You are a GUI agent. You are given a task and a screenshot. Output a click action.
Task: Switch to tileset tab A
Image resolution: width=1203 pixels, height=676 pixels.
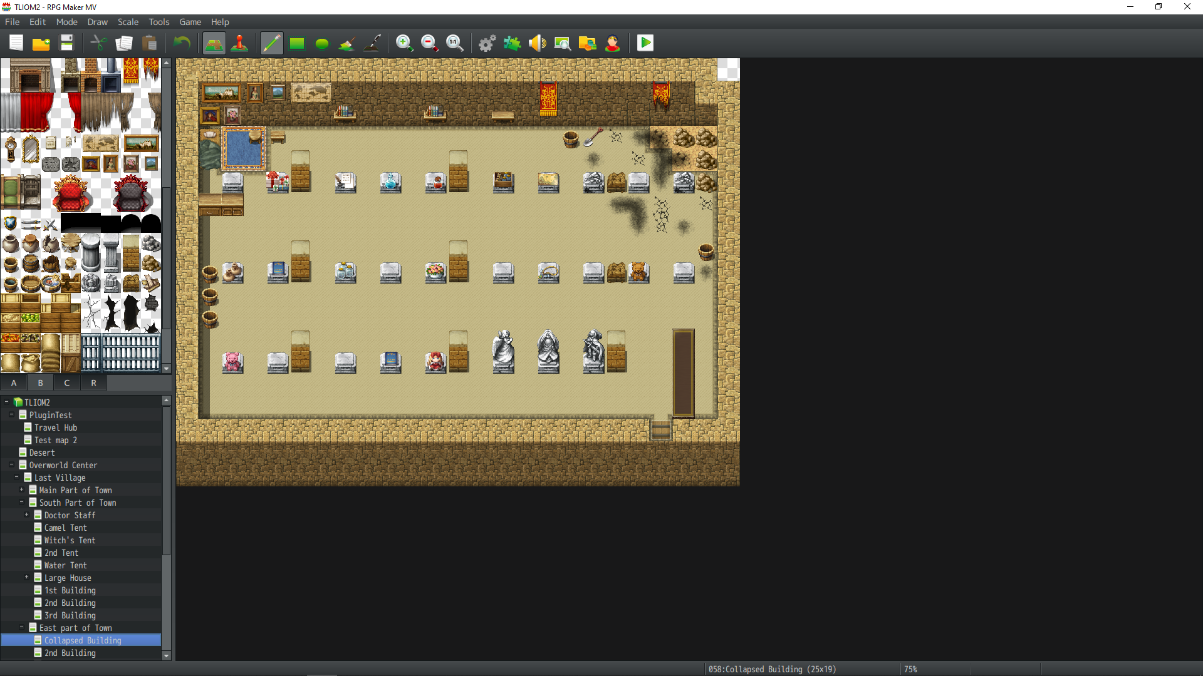click(14, 383)
